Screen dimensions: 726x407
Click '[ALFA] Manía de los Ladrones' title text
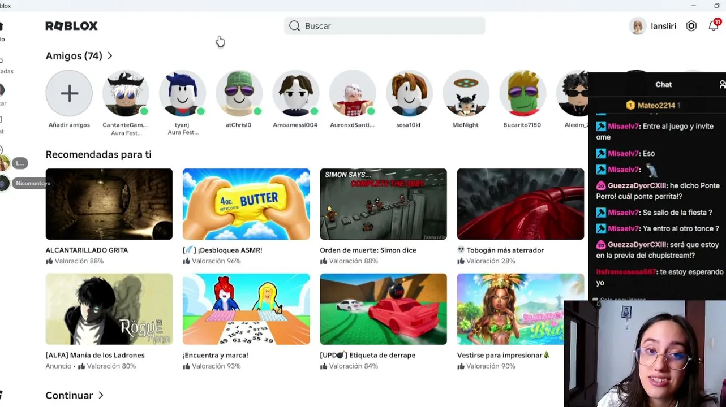tap(95, 355)
